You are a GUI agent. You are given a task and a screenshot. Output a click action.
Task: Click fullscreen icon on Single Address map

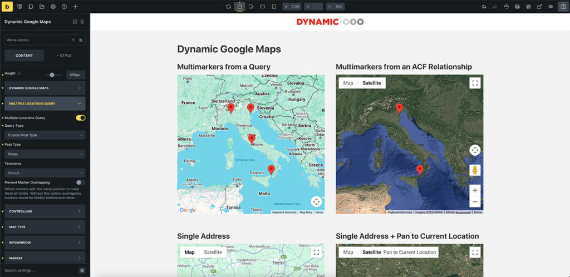pos(316,253)
